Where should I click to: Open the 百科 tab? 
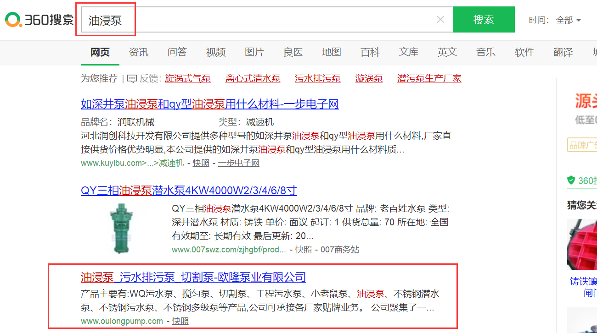point(370,52)
